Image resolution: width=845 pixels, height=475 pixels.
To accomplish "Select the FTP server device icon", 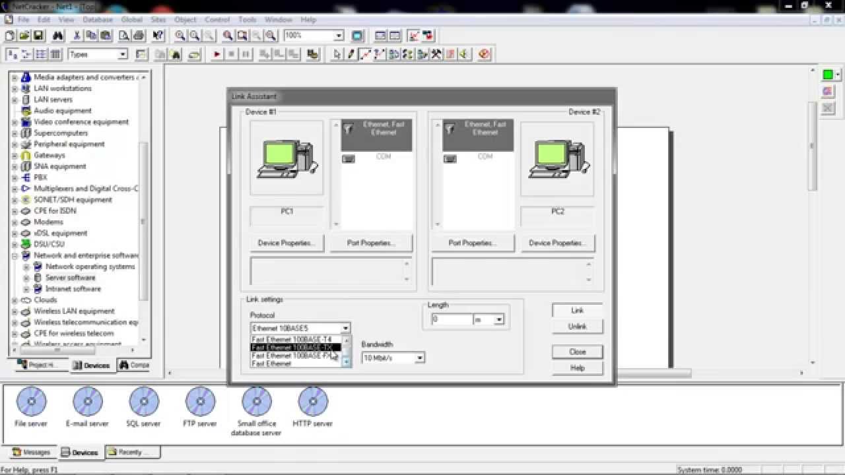I will tap(200, 401).
